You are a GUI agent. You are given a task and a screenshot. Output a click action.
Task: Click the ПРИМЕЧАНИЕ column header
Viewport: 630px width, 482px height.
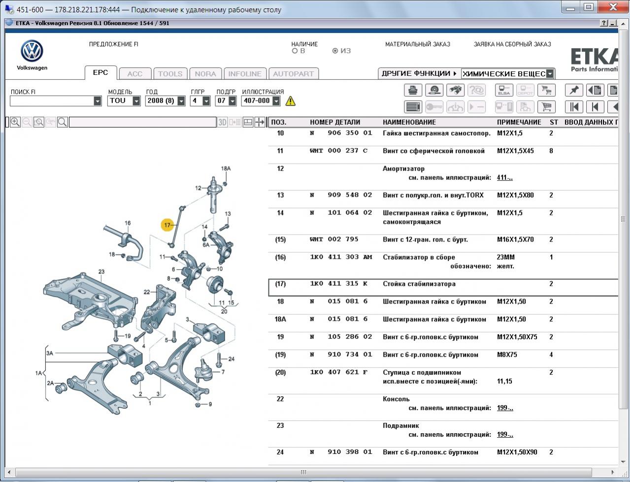point(519,122)
